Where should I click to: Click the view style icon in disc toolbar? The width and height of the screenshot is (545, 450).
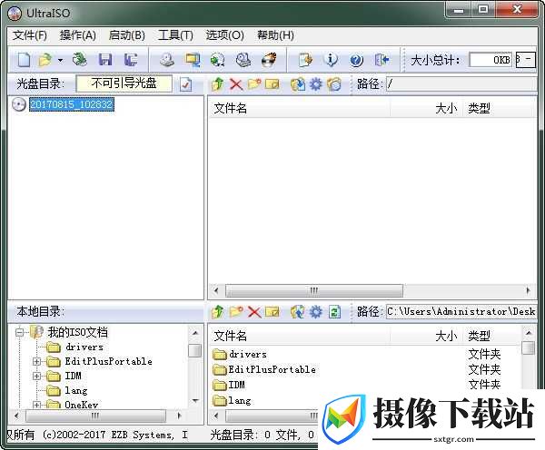(x=334, y=84)
